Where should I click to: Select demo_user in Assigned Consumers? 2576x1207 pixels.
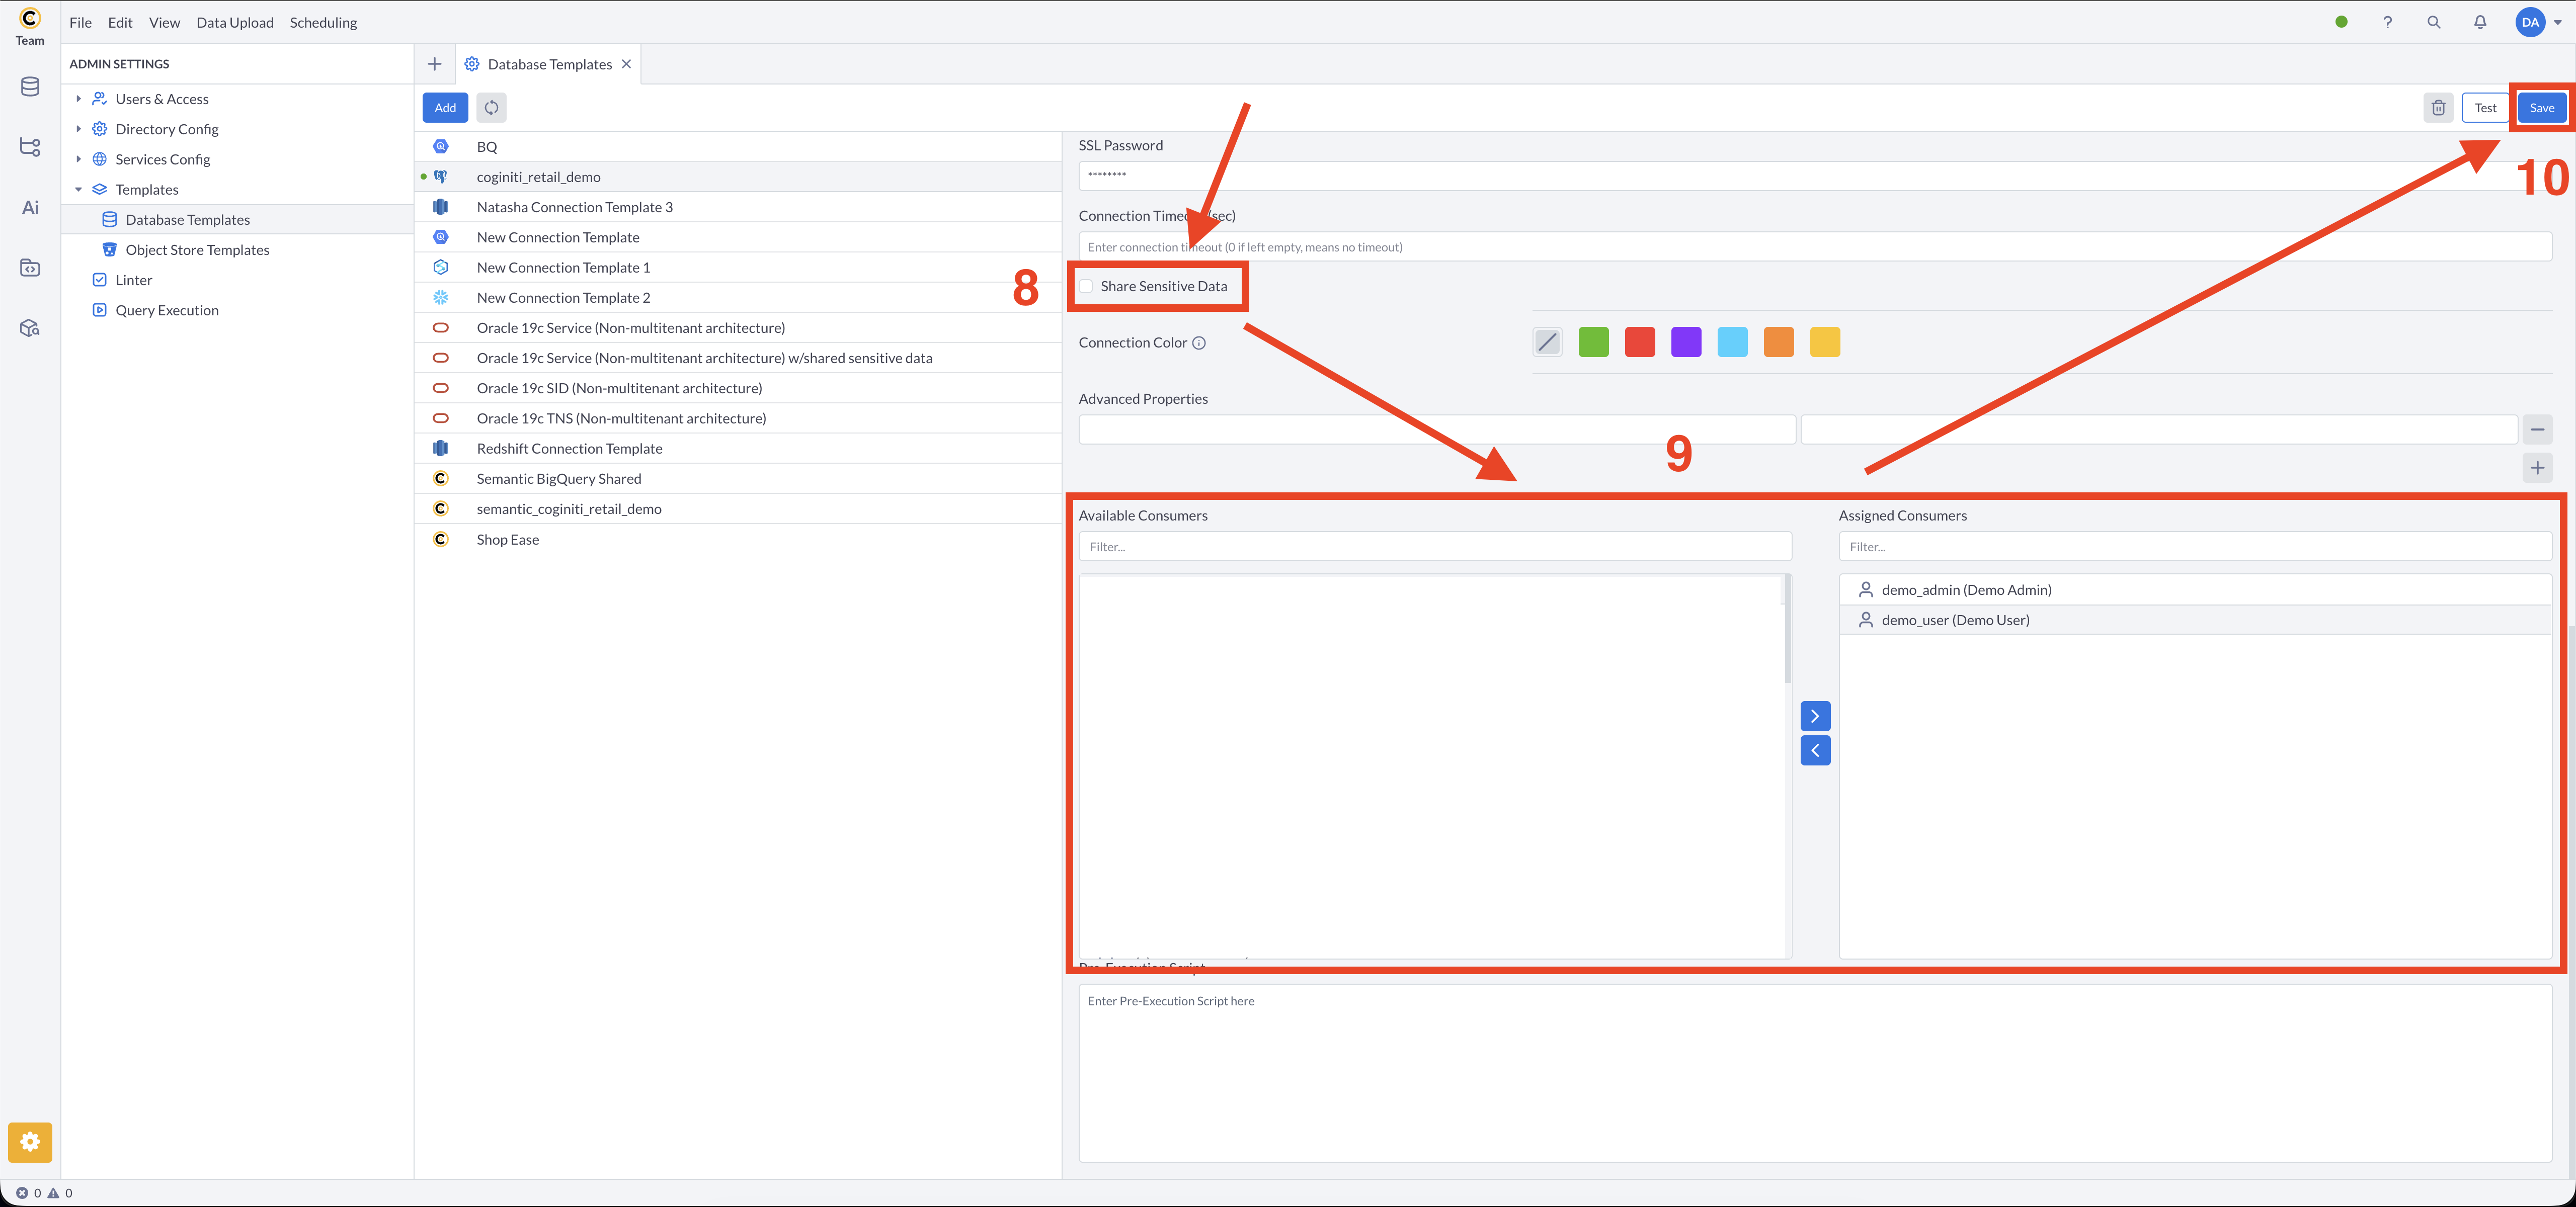(x=2195, y=621)
